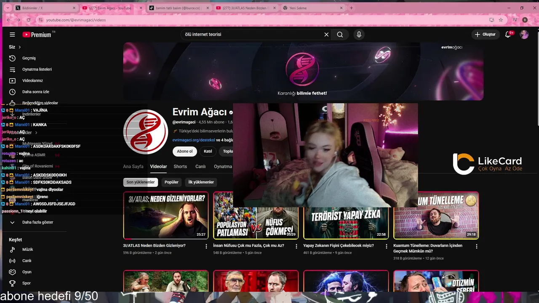
Task: Open the Chrome profile button B
Action: pos(525,20)
